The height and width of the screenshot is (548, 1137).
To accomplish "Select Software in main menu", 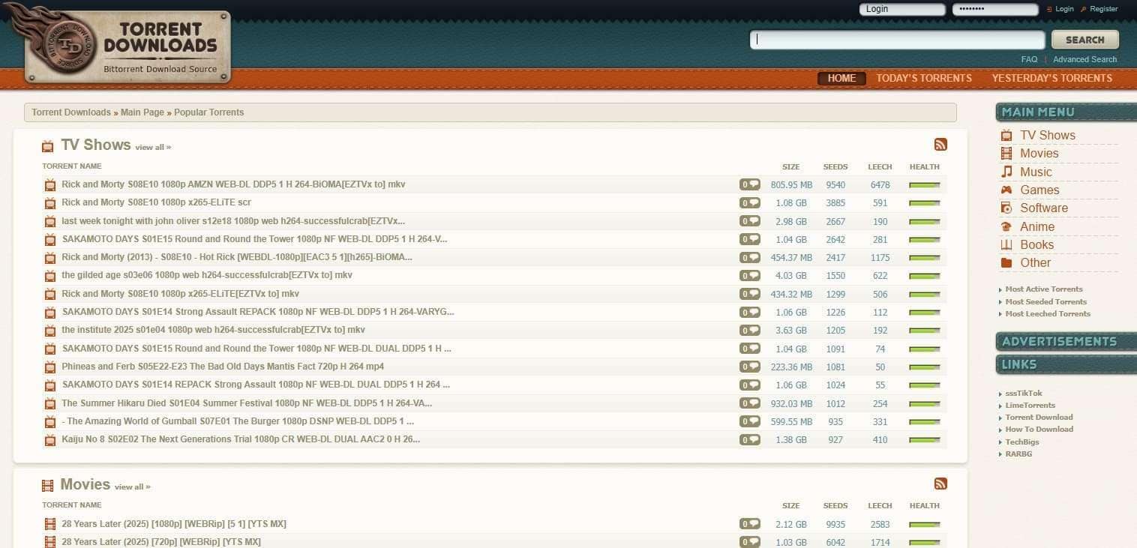I will 1044,208.
